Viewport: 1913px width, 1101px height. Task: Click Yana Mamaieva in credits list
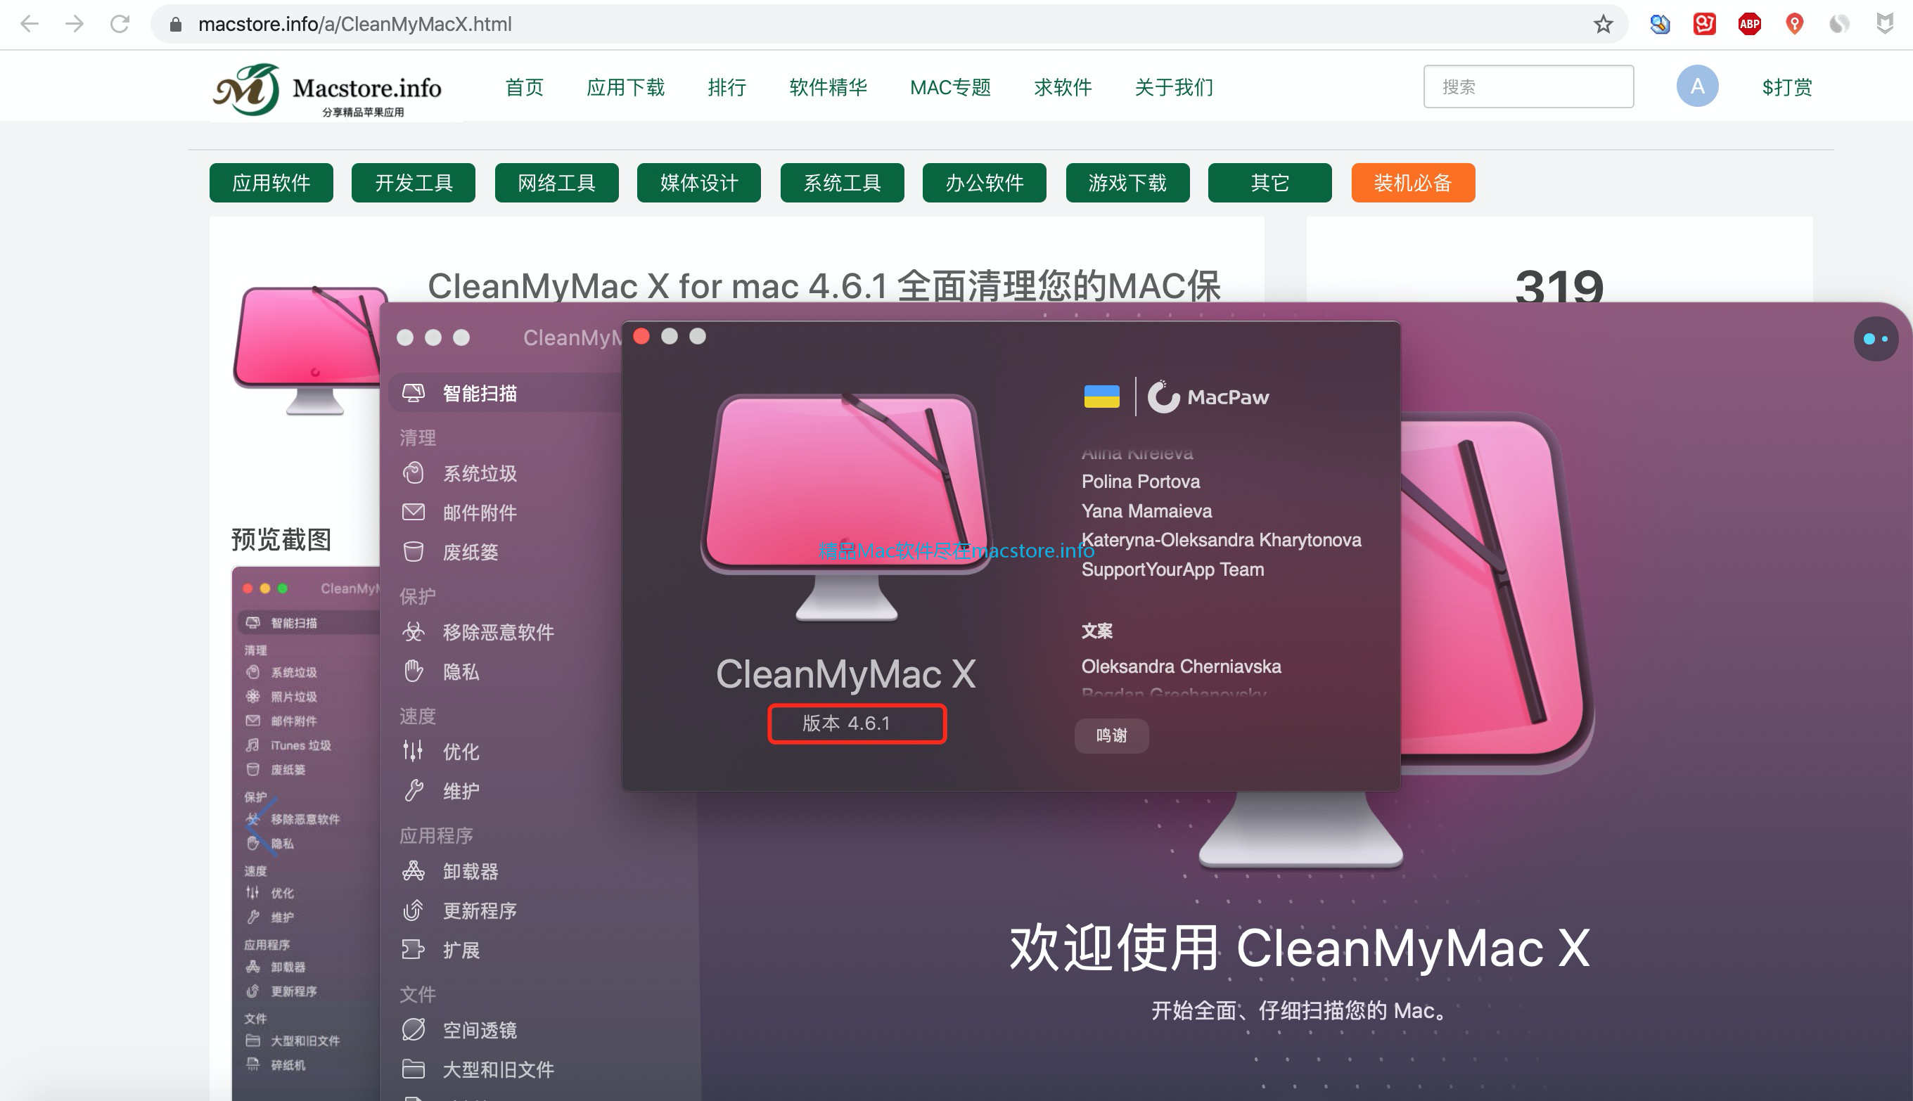pos(1146,511)
